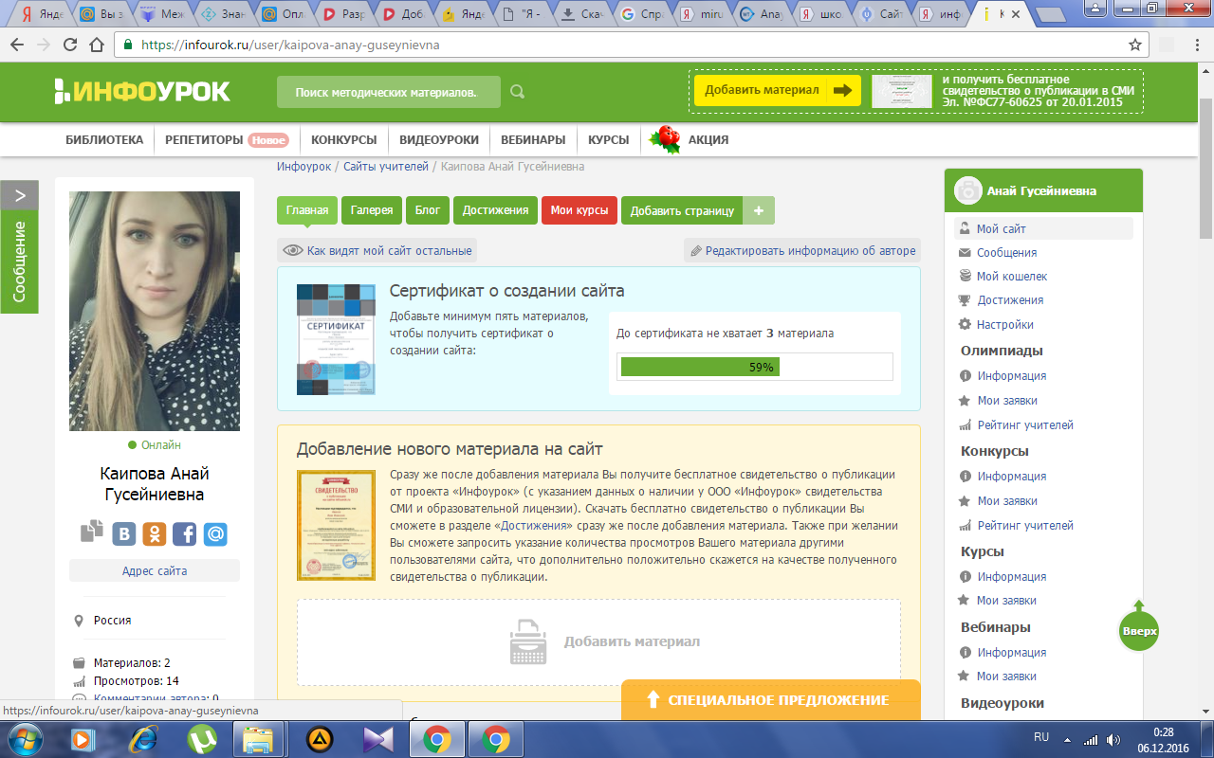Click the plus next to Добавить страницу

(758, 210)
